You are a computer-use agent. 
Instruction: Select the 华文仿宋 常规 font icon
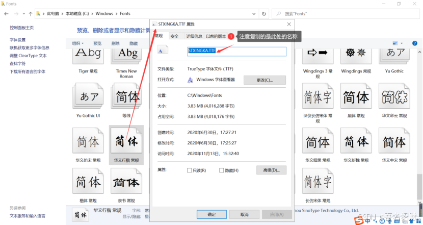pos(88,140)
